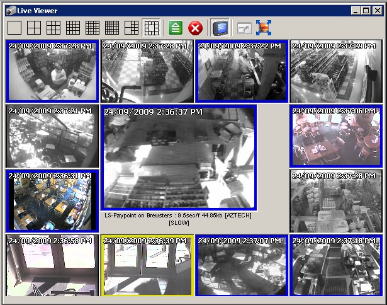The width and height of the screenshot is (387, 305).
Task: Select the camera feed timestamped 2:37:22 PM
Action: pos(242,71)
